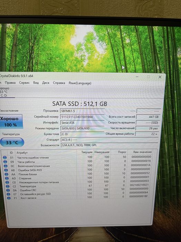
Task: Open the Справка menu
Action: [x=59, y=83]
